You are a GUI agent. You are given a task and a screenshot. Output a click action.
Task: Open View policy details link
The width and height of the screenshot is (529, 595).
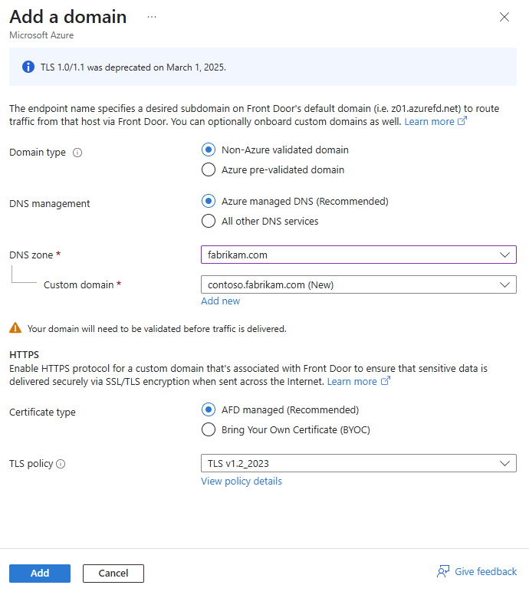(x=242, y=482)
